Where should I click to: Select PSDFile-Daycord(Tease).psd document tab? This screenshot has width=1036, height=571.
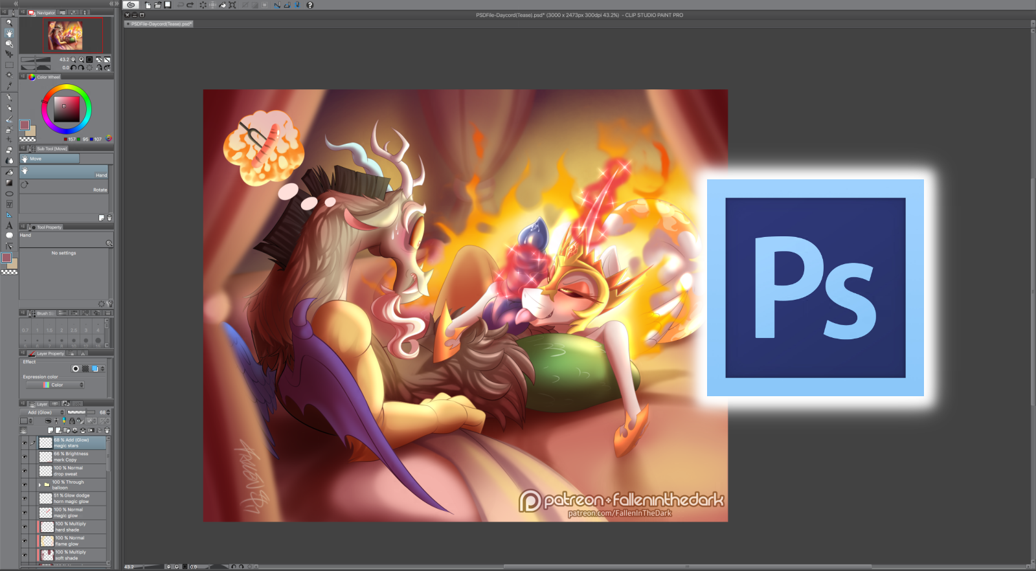coord(159,24)
